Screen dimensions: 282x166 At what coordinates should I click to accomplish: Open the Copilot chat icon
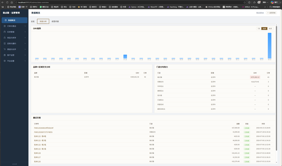(272, 2)
